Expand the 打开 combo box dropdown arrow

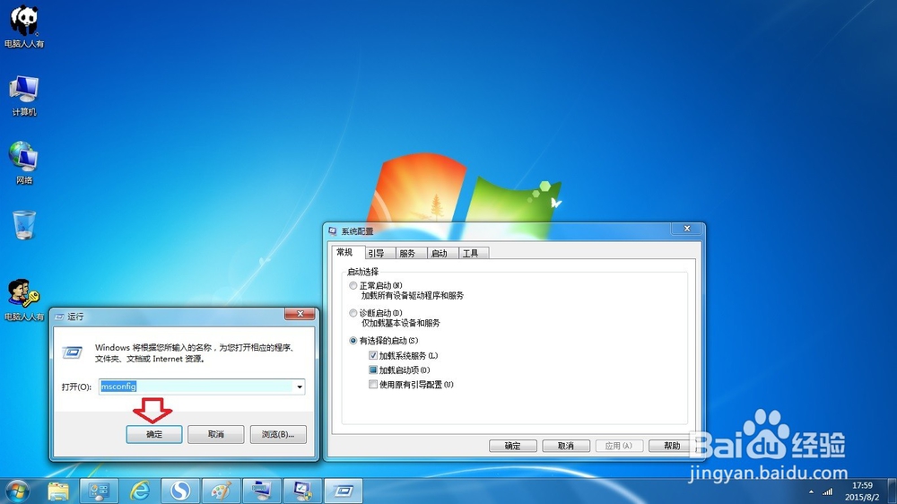pos(300,387)
